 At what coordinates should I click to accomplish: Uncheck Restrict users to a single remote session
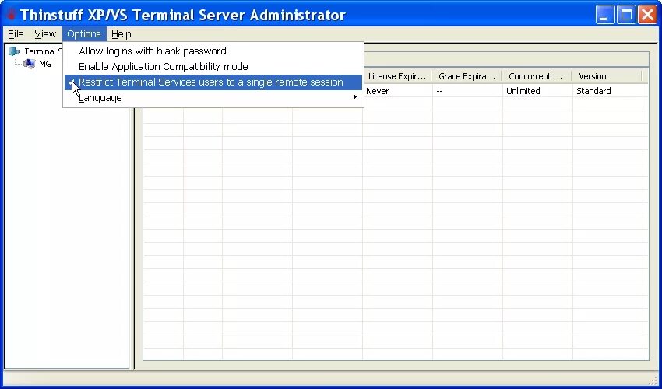[x=213, y=82]
